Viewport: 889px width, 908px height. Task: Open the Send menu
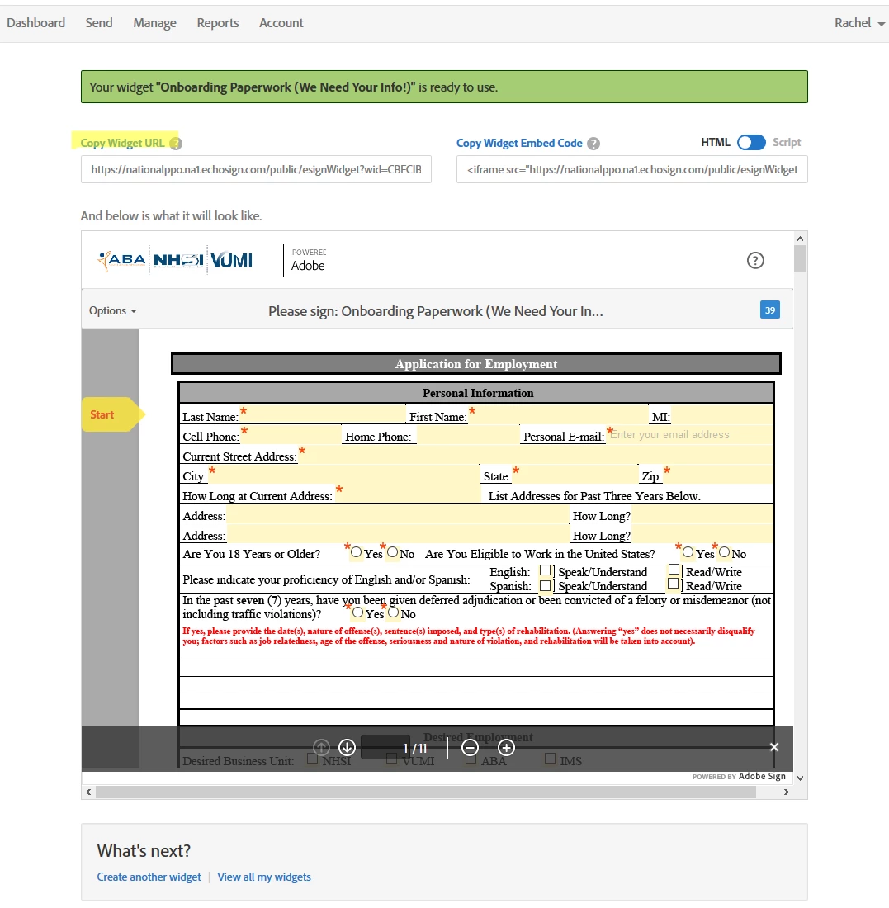[x=99, y=23]
